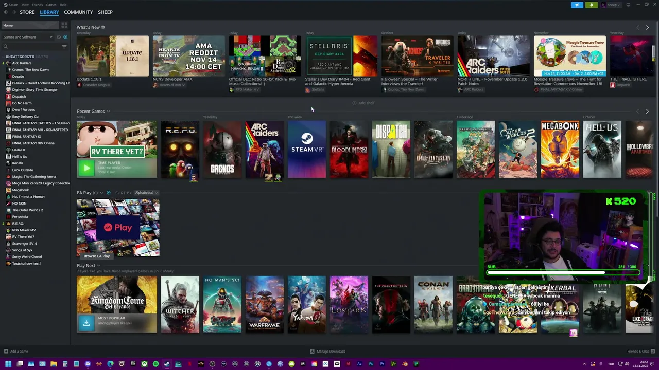Screen dimensions: 659x370
Task: Open the Bloodlines 2 recent game tile
Action: [349, 149]
